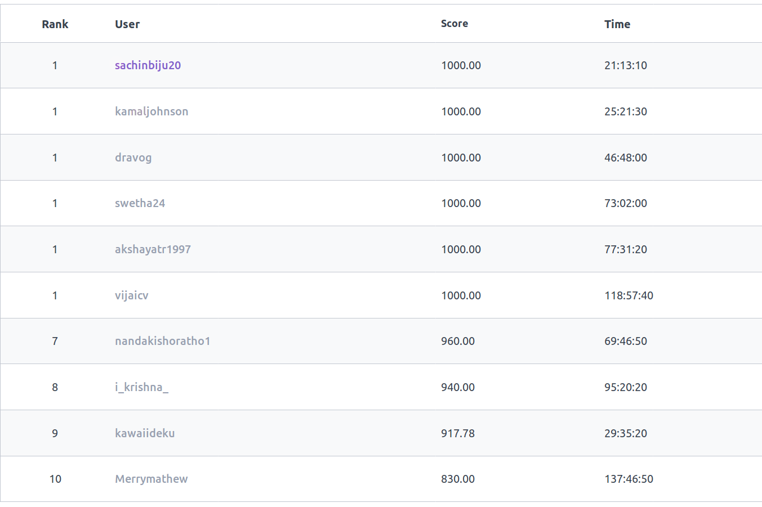The image size is (762, 507).
Task: Open kamaljohnson user profile
Action: coord(151,111)
